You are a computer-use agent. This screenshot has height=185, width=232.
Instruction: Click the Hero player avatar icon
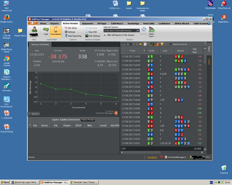click(34, 29)
